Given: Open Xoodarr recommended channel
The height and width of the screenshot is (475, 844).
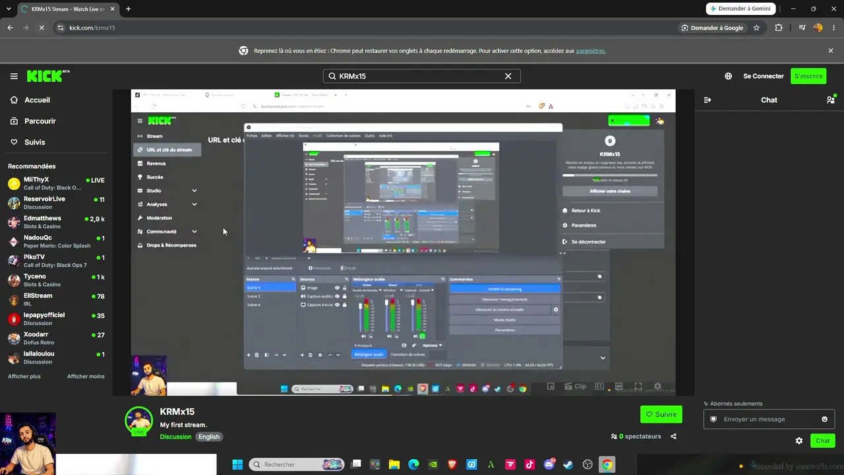Looking at the screenshot, I should [56, 338].
